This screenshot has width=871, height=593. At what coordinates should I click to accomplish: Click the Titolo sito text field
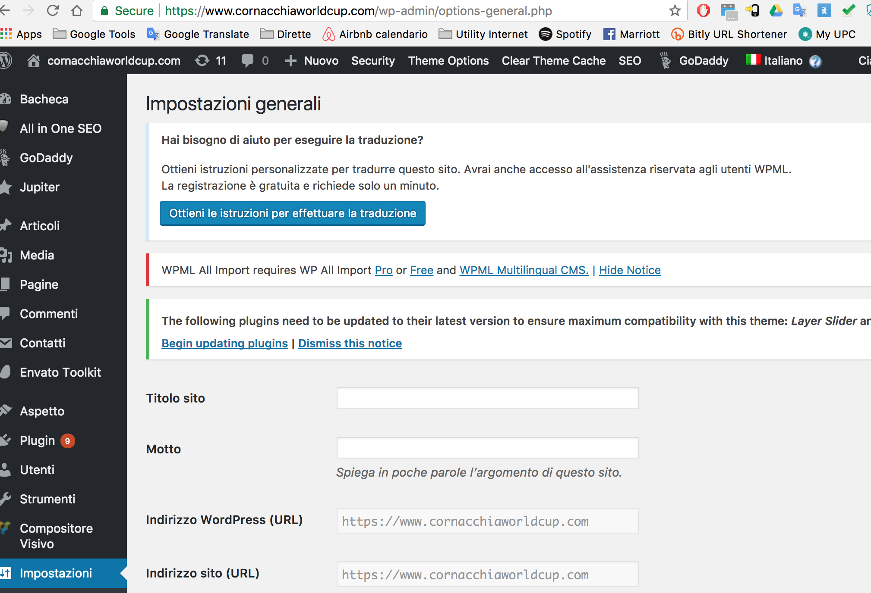point(487,398)
